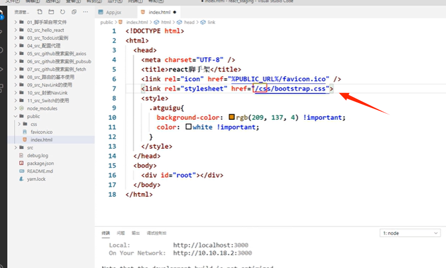This screenshot has height=268, width=446.
Task: Switch to the 问题 panel tab
Action: click(121, 233)
